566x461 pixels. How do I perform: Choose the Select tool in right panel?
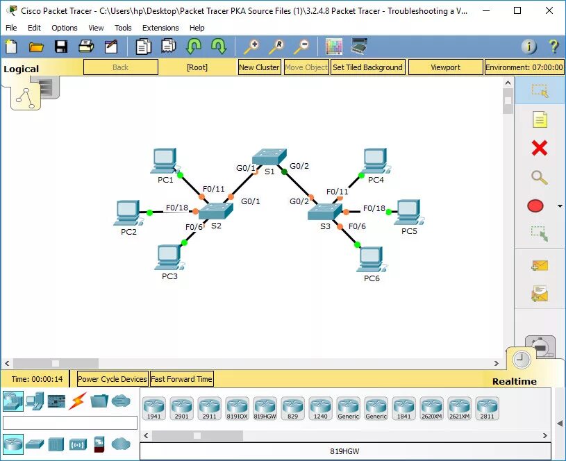(540, 91)
